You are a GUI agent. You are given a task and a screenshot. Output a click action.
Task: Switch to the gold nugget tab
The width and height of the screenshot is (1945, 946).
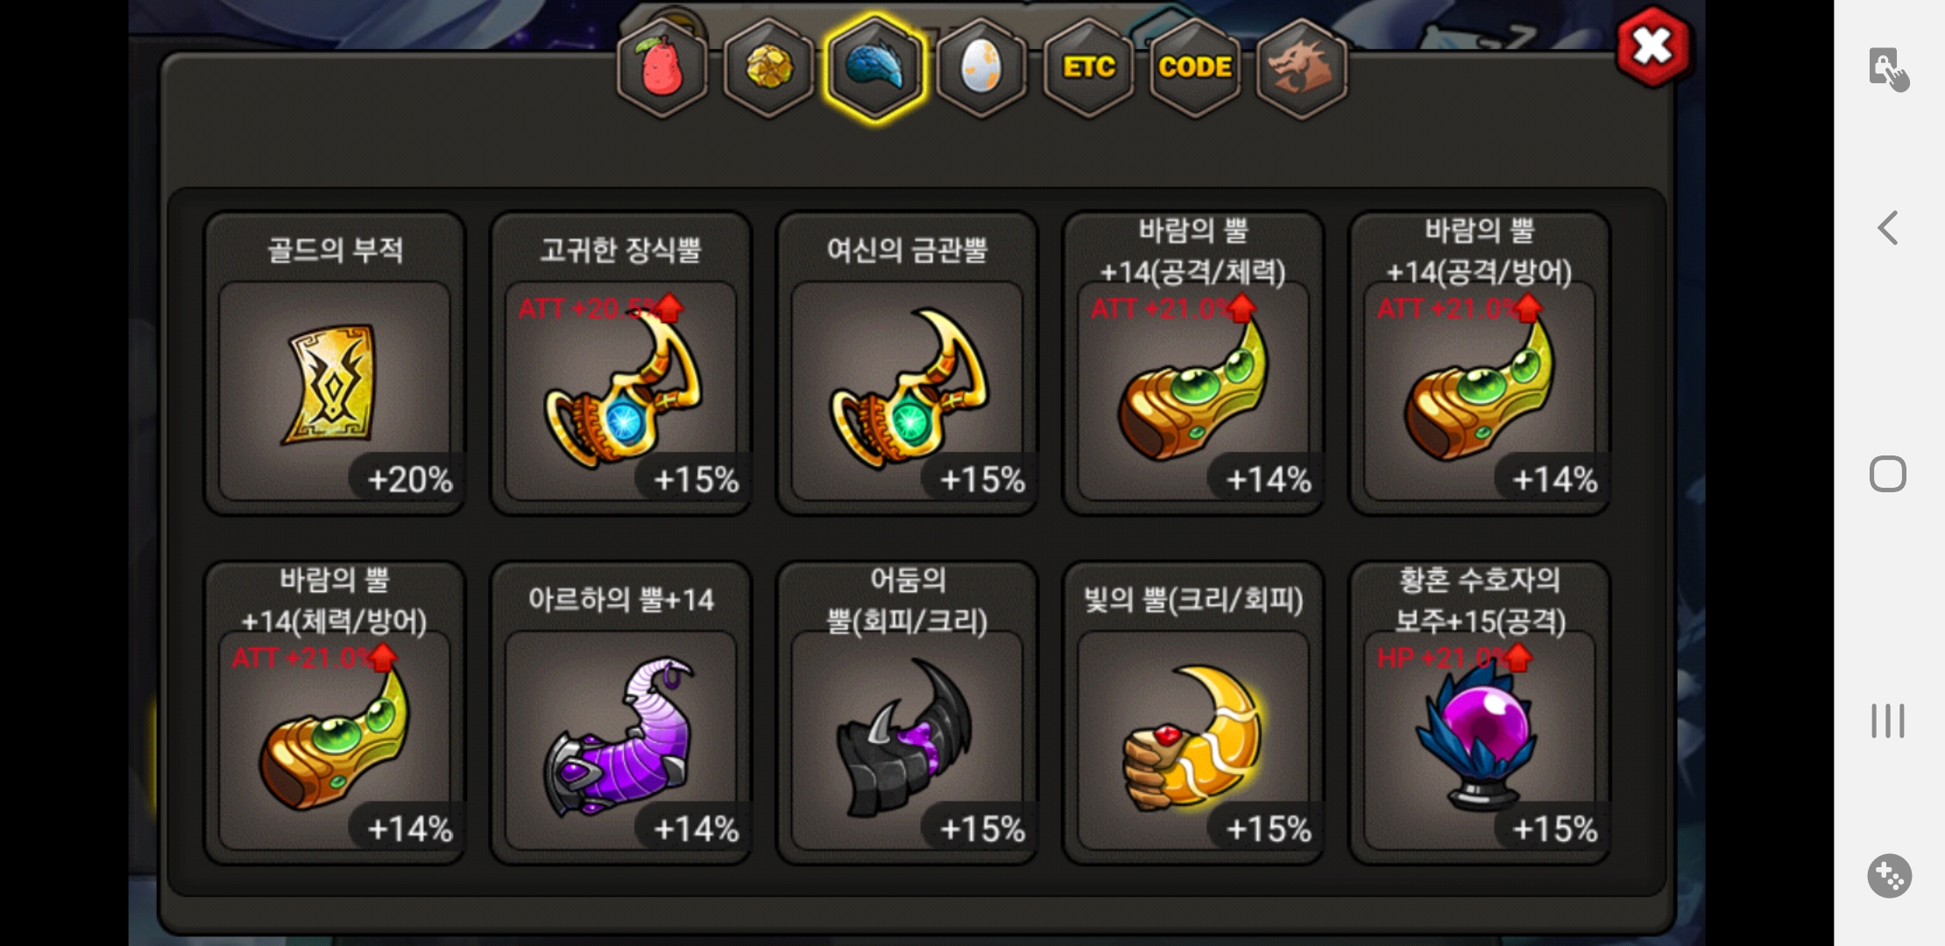pos(768,68)
